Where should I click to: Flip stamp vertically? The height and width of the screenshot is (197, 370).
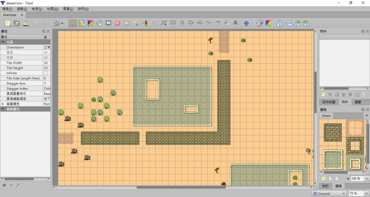[288, 23]
